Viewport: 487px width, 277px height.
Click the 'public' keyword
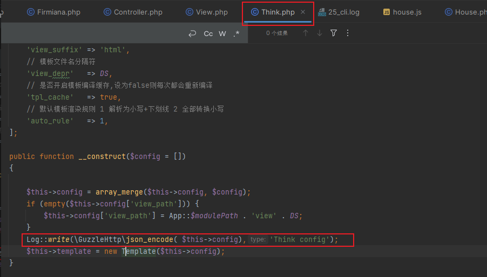[x=22, y=156]
